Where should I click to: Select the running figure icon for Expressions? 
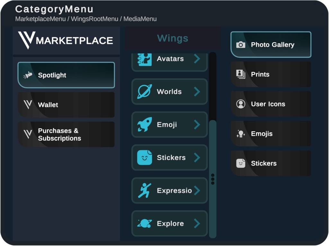point(144,190)
